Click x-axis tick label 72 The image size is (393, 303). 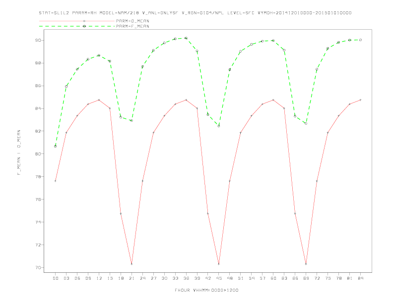(x=317, y=278)
